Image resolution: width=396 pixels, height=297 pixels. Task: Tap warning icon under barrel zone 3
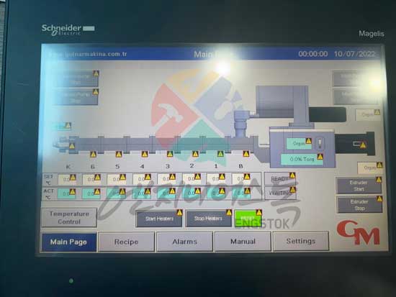170,154
